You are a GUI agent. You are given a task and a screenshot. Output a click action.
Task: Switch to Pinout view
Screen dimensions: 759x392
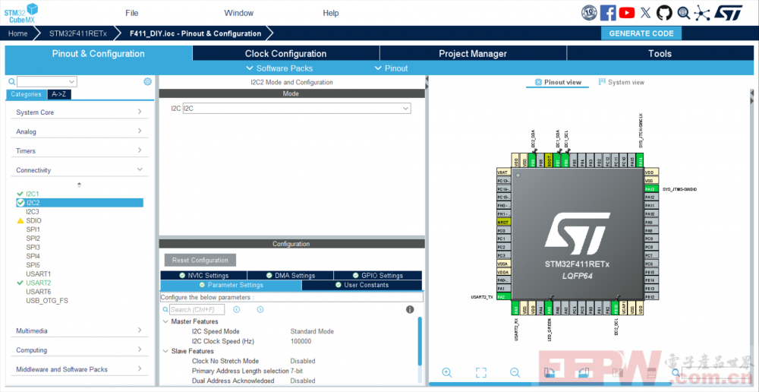[558, 82]
